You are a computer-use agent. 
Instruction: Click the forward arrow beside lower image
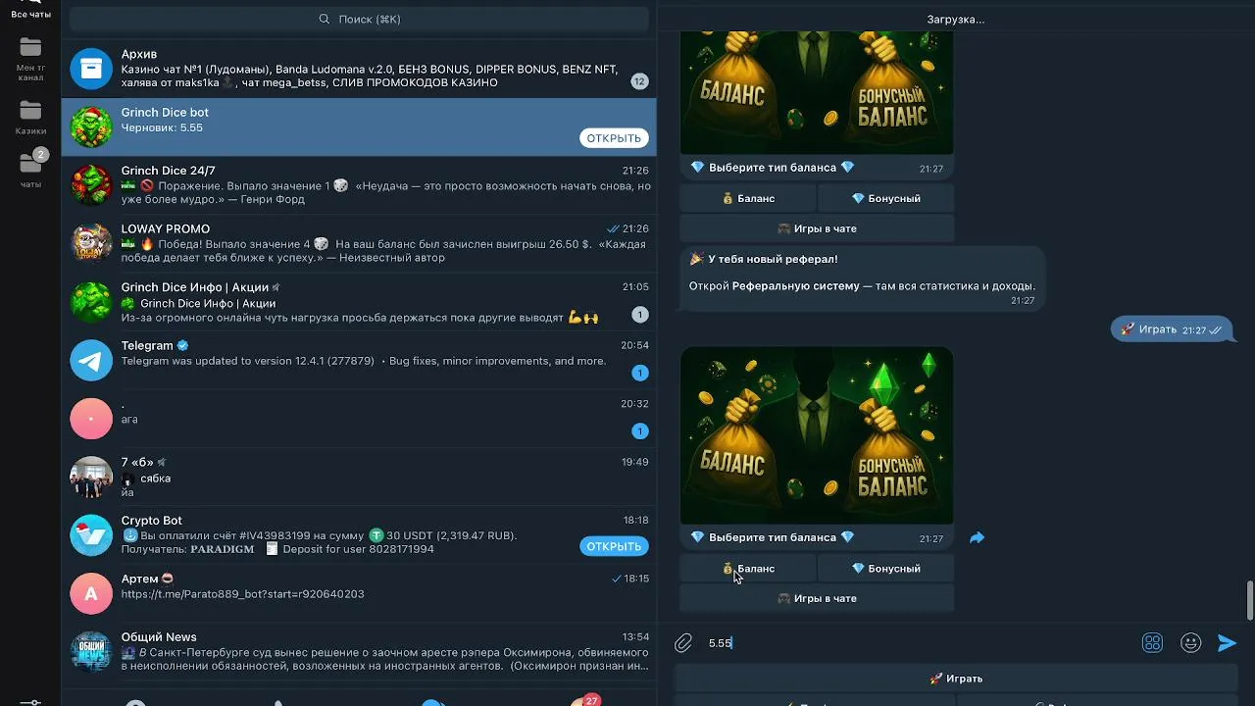click(977, 537)
